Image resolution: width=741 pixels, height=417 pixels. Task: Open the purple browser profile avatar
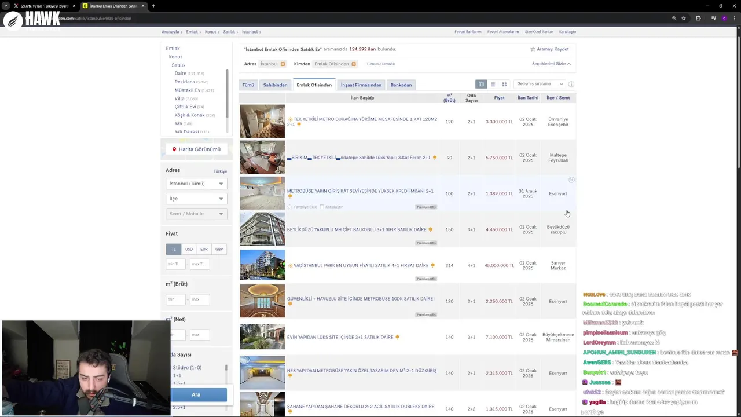[x=724, y=18]
